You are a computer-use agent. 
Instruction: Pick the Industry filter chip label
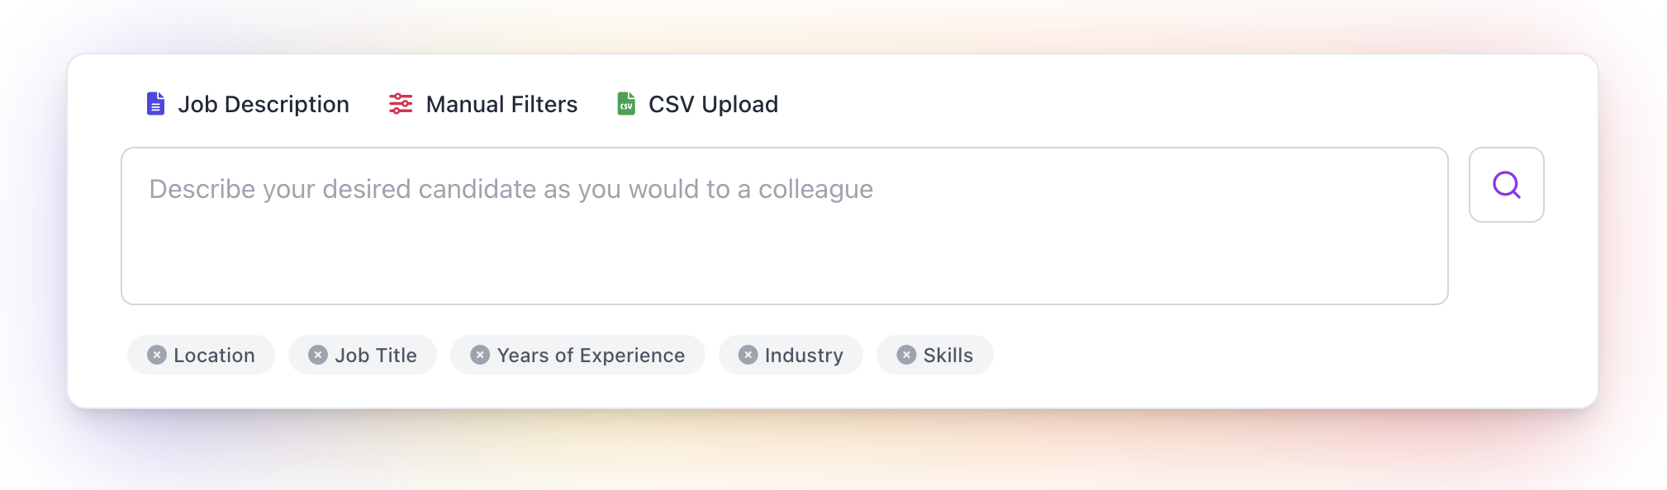804,356
